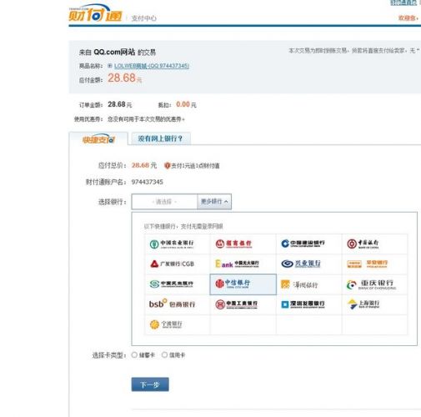Click the 欢迎您 greeting at top right
Screen dimensions: 421x417
point(408,18)
